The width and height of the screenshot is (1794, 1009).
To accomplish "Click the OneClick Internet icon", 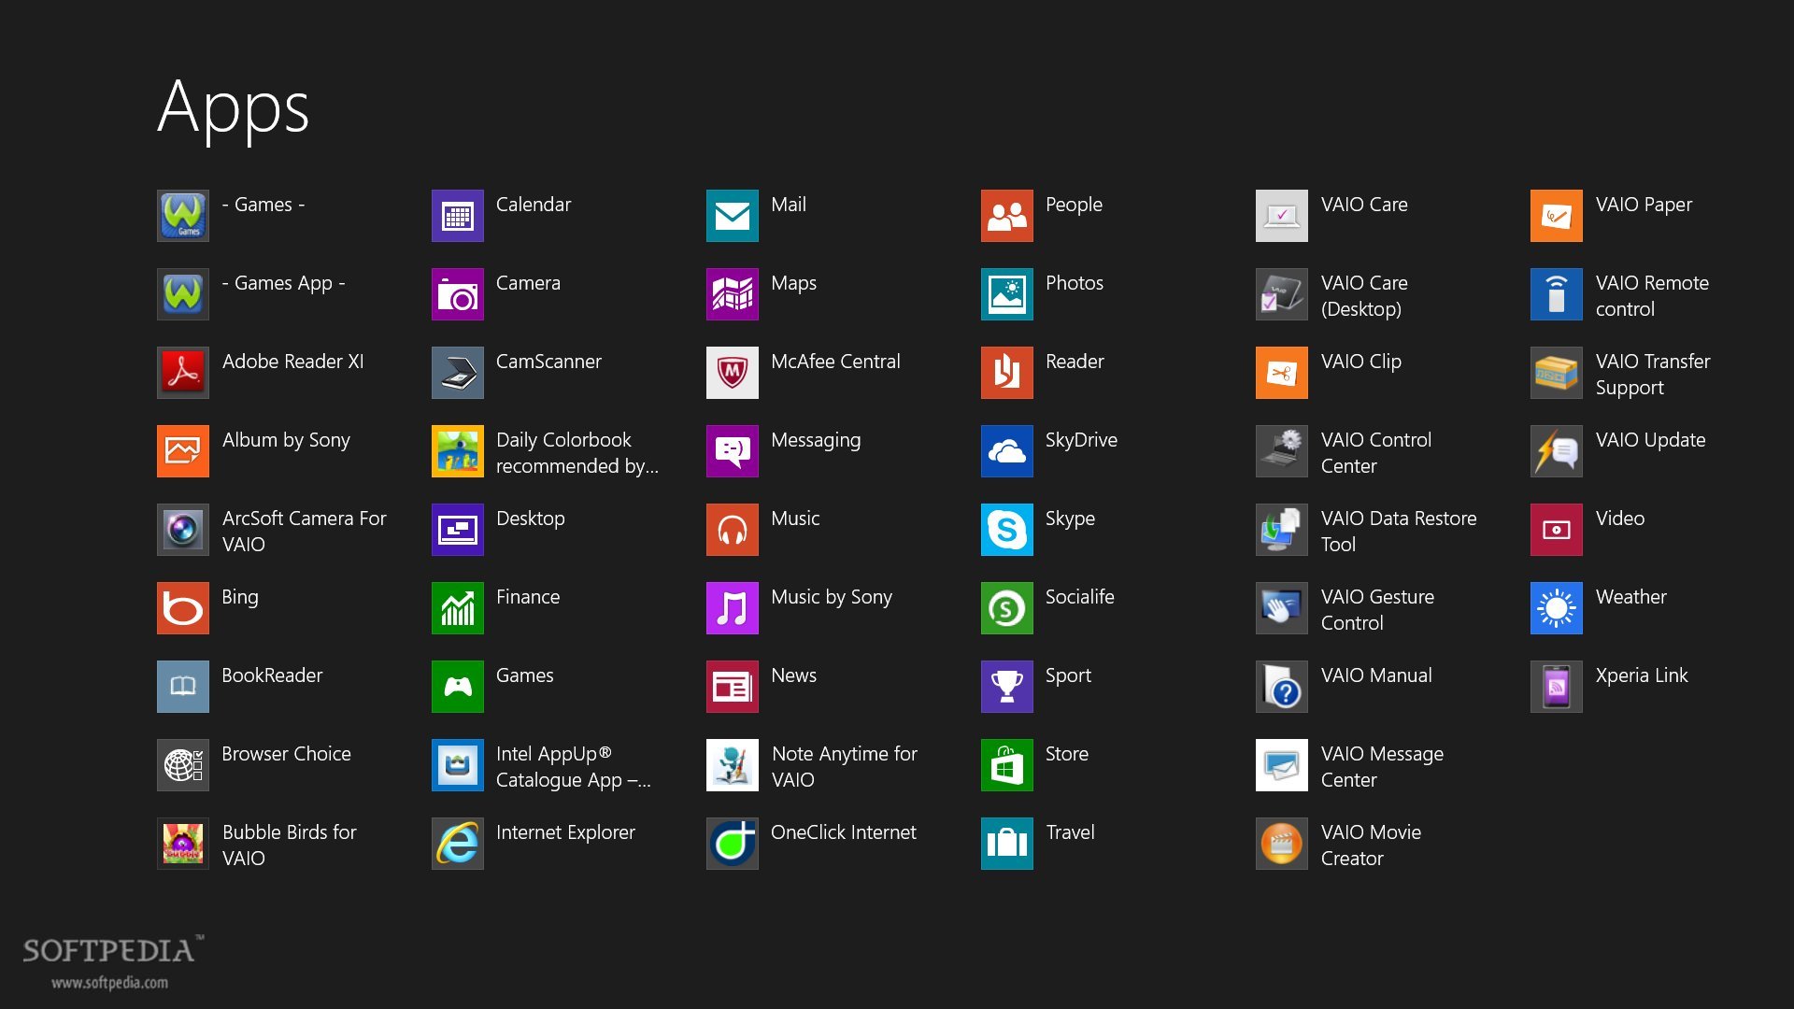I will pos(733,844).
